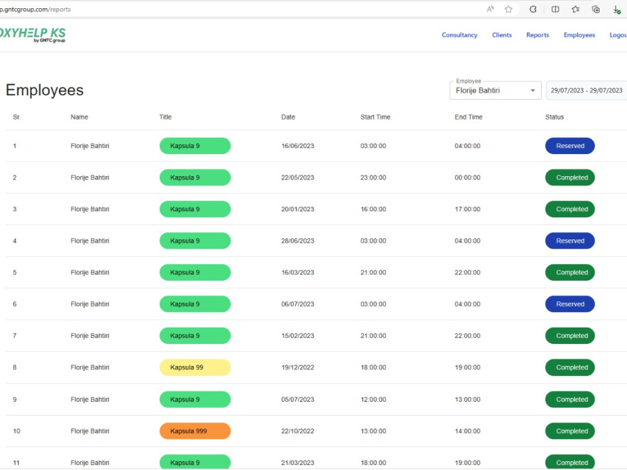627x470 pixels.
Task: Click Florije Bahtiri name in row 1
Action: point(90,146)
